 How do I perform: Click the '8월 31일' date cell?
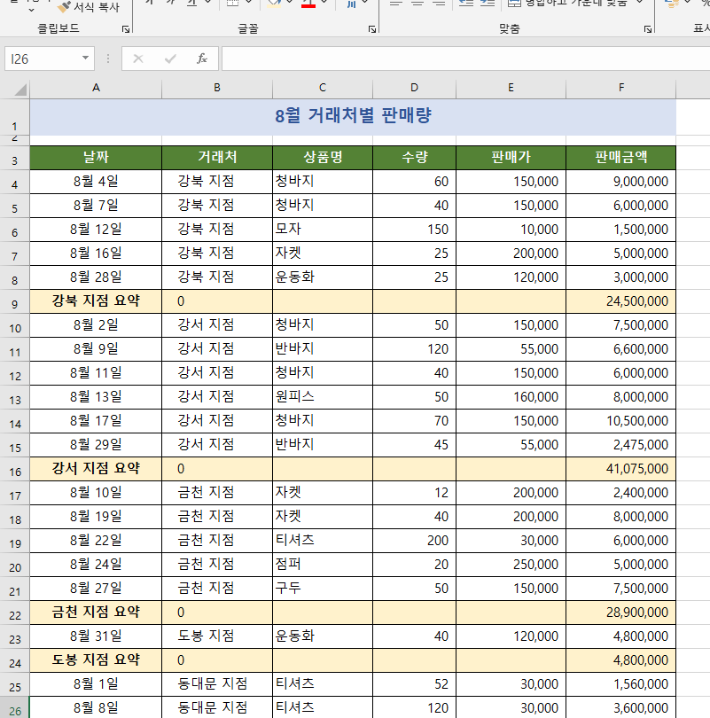point(96,636)
